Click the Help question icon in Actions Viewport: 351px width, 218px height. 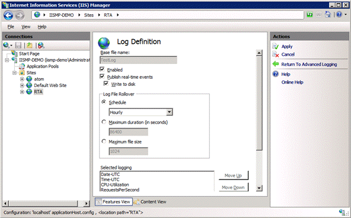tap(276, 74)
